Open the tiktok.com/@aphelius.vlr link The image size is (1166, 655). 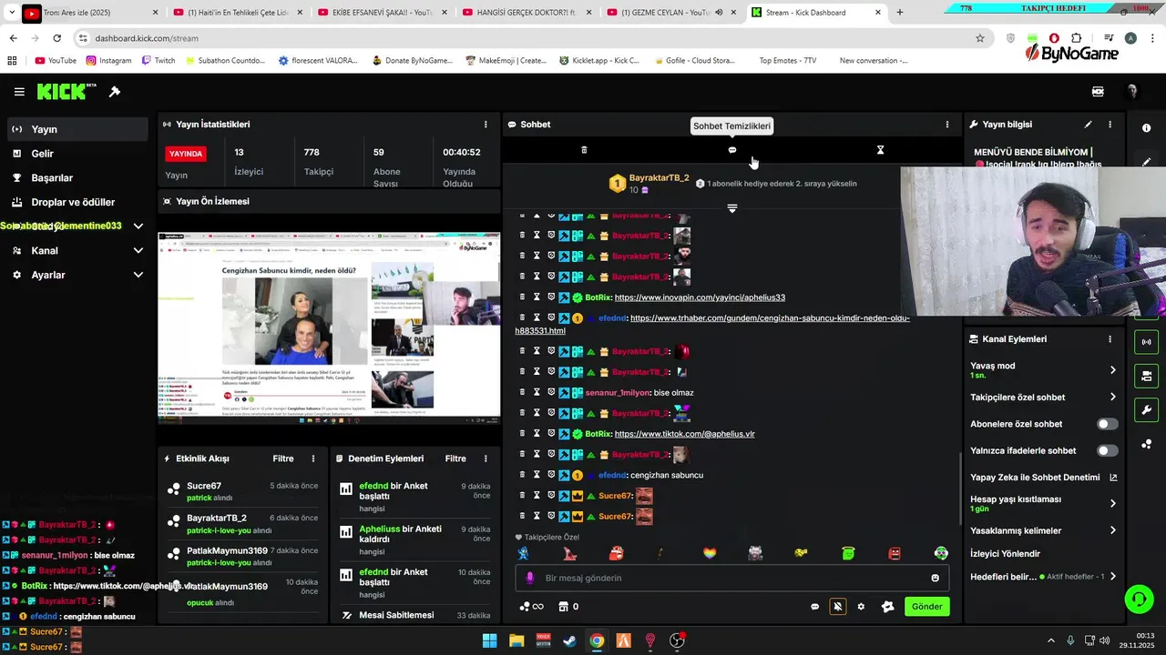684,434
